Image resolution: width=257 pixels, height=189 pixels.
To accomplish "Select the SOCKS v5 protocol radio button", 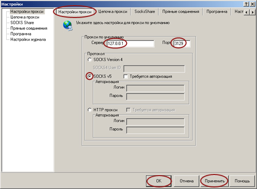I will pos(89,76).
